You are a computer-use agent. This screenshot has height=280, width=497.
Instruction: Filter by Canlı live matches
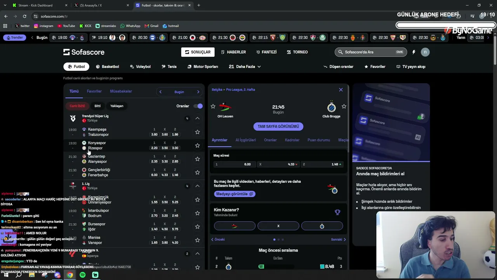tap(77, 106)
